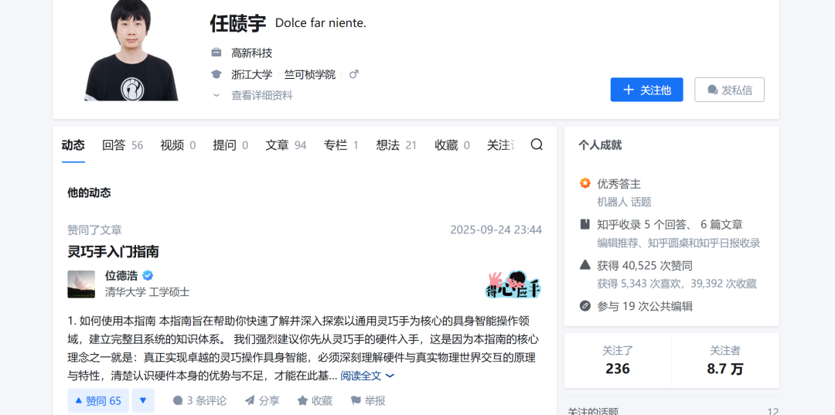Viewport: 835px width, 415px height.
Task: Click the 得心应手 column logo image
Action: click(x=513, y=284)
